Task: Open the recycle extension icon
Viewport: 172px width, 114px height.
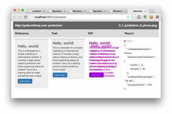Action: [x=139, y=17]
